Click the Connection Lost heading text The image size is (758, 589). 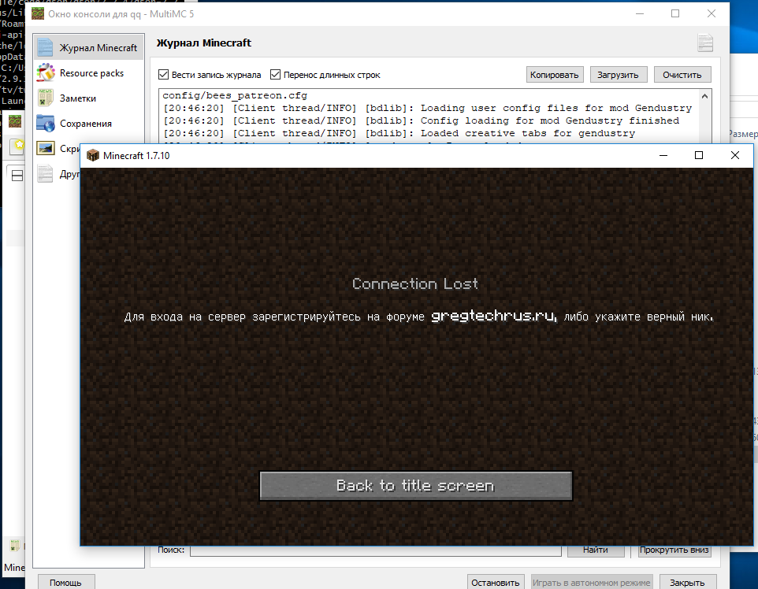click(414, 283)
